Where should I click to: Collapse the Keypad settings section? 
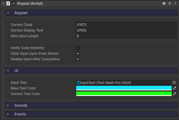click(x=8, y=13)
